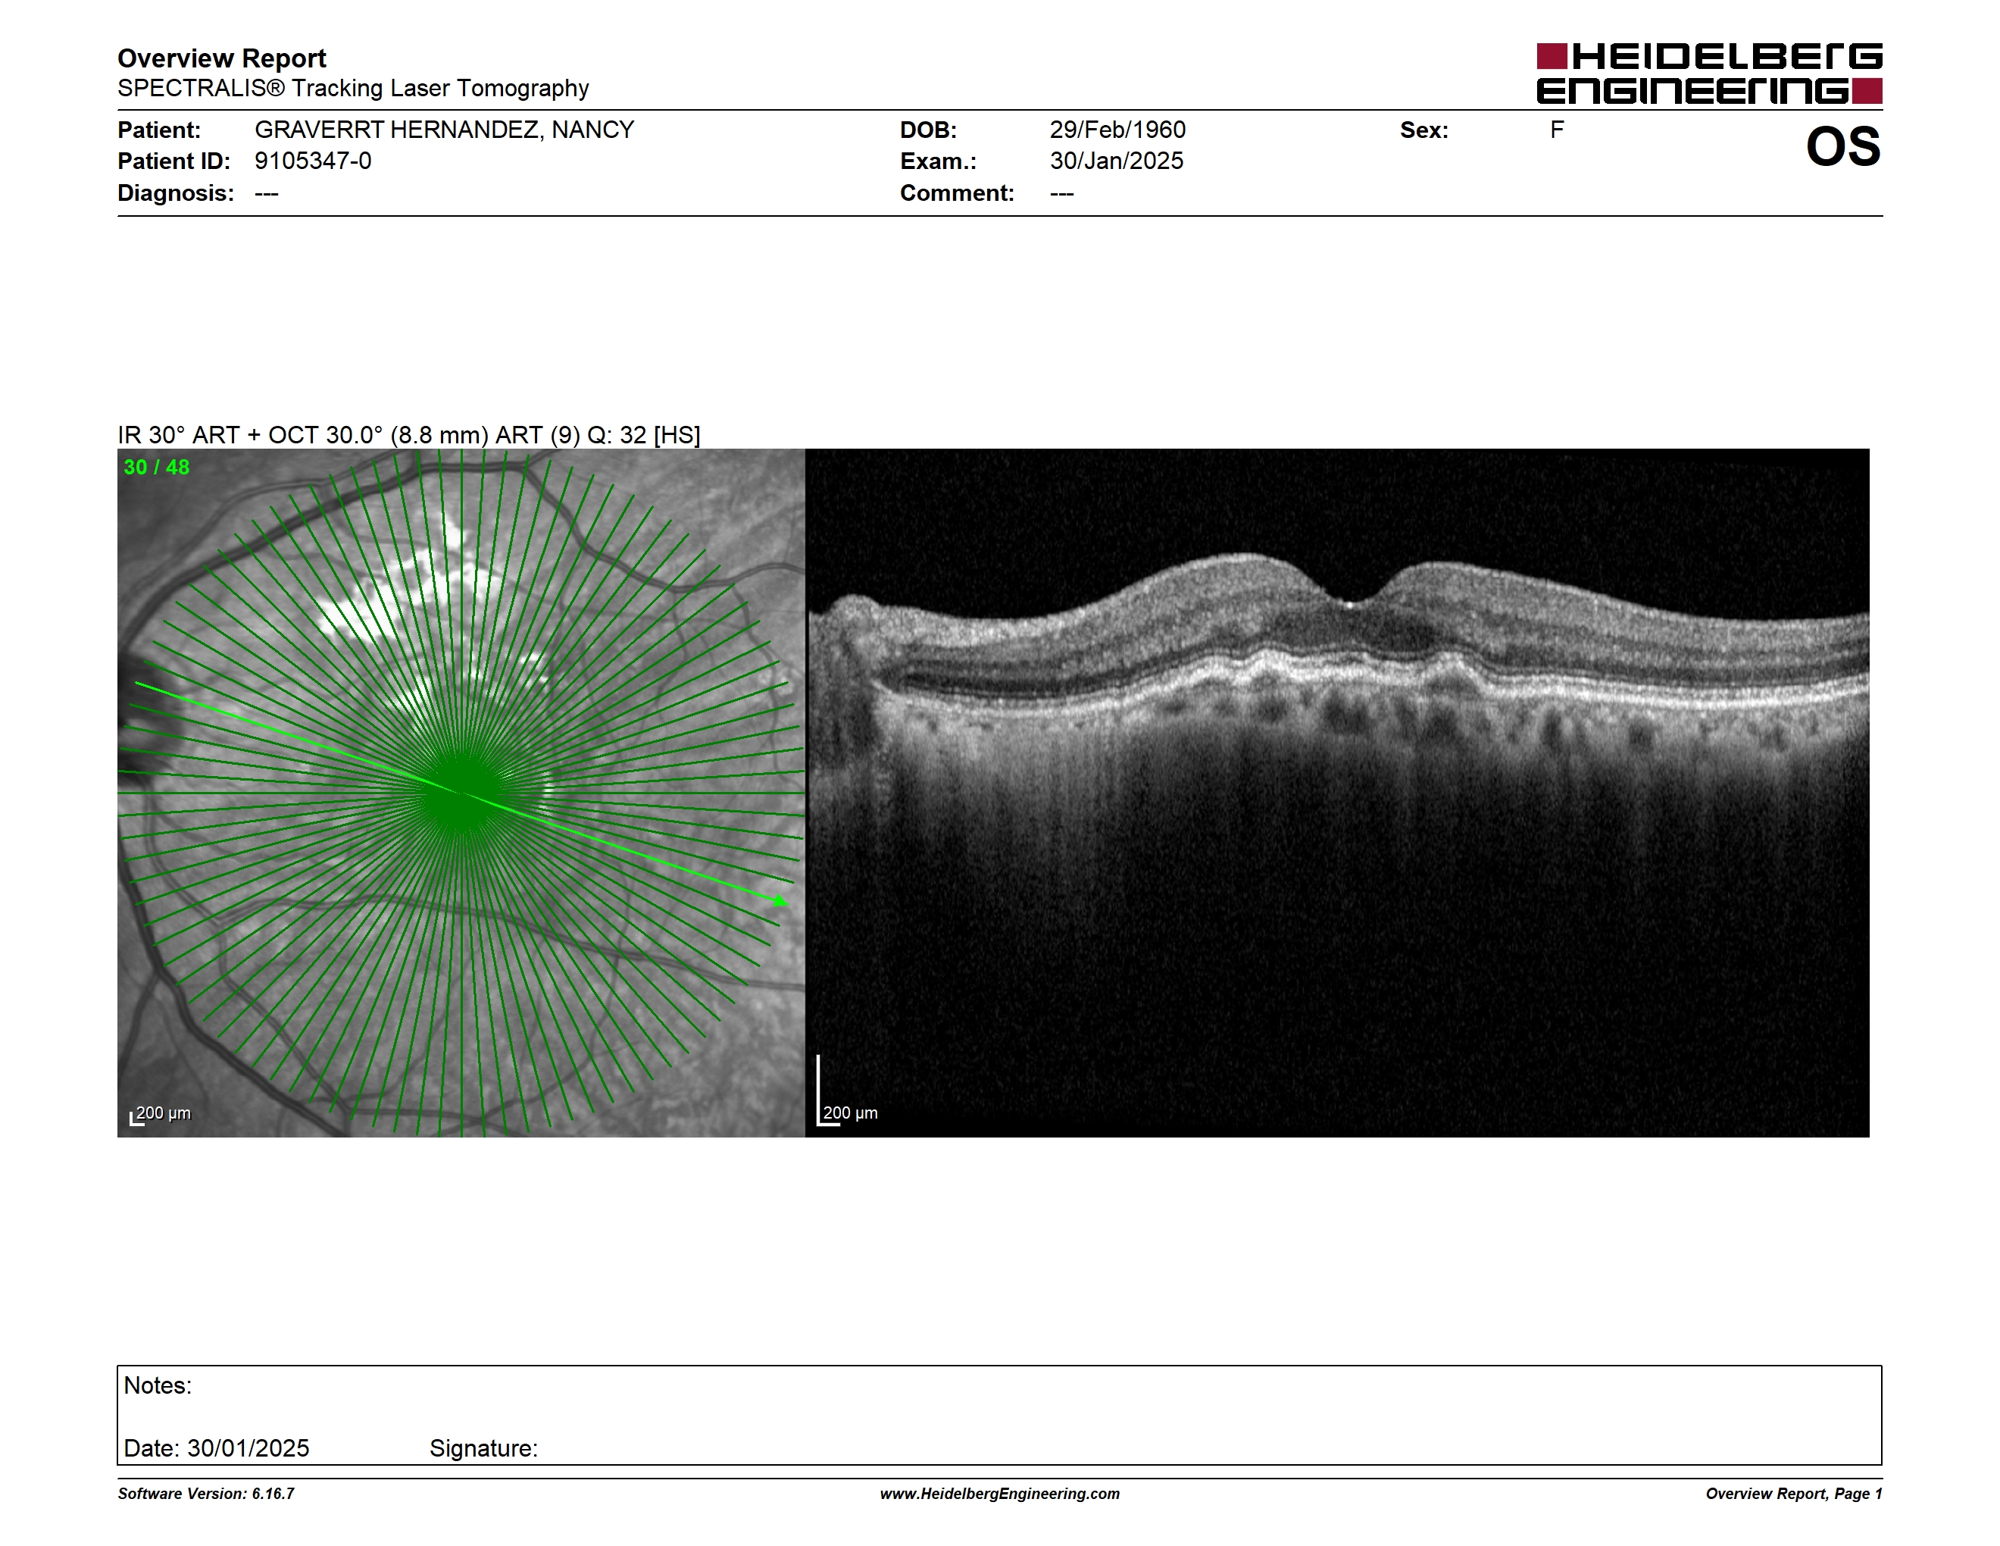The width and height of the screenshot is (2000, 1546).
Task: Click the Patient ID label
Action: (174, 161)
